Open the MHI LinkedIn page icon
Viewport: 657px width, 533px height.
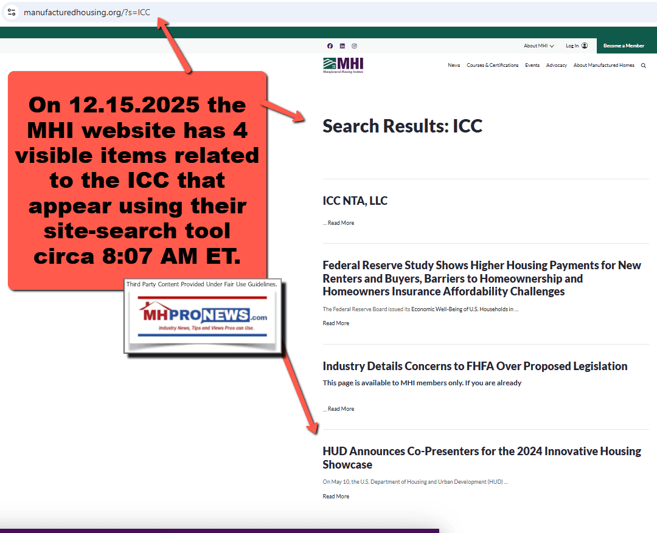pyautogui.click(x=342, y=46)
